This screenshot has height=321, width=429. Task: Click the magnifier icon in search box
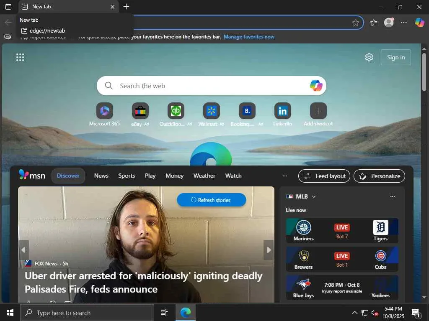109,86
